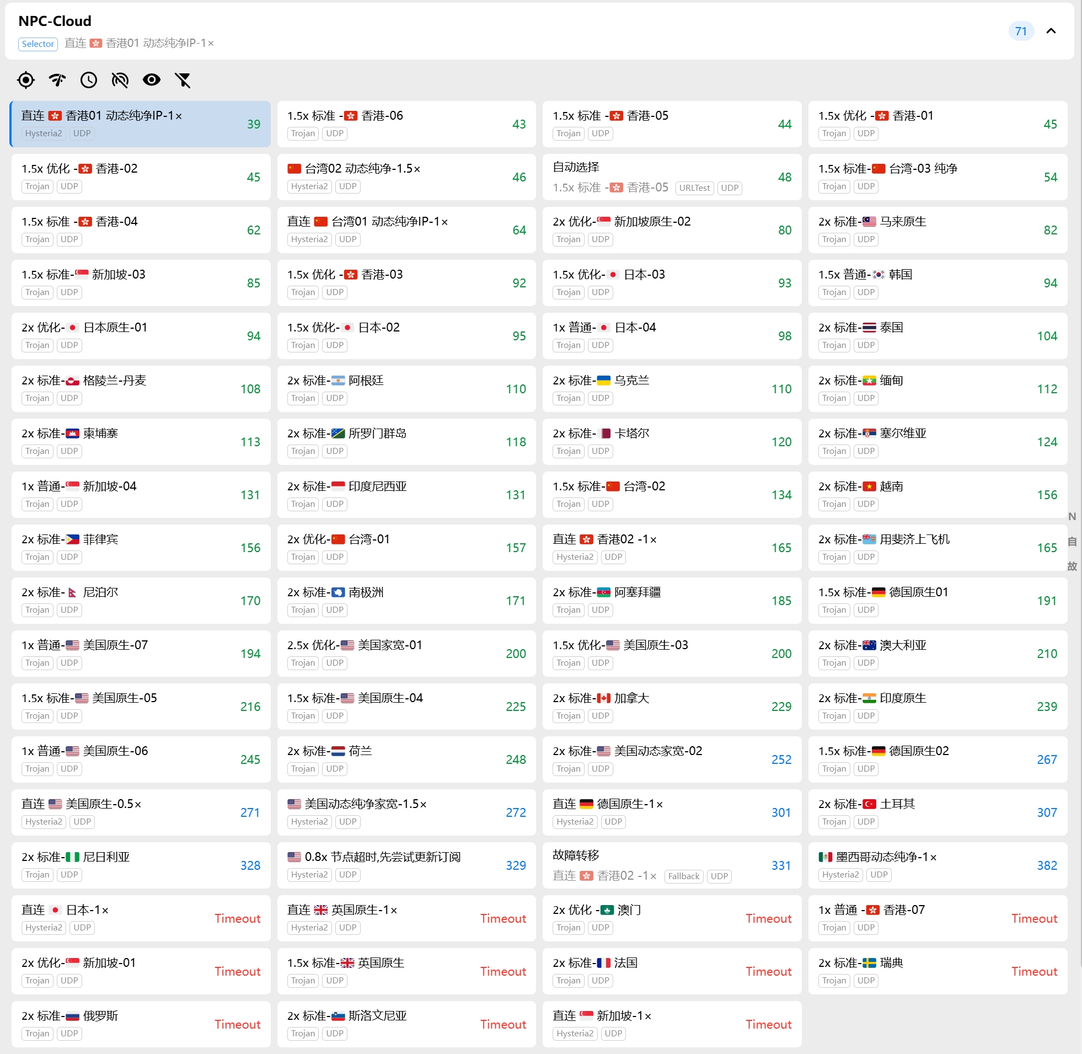Toggle the crossed-out filter icon
The width and height of the screenshot is (1082, 1054).
(183, 81)
